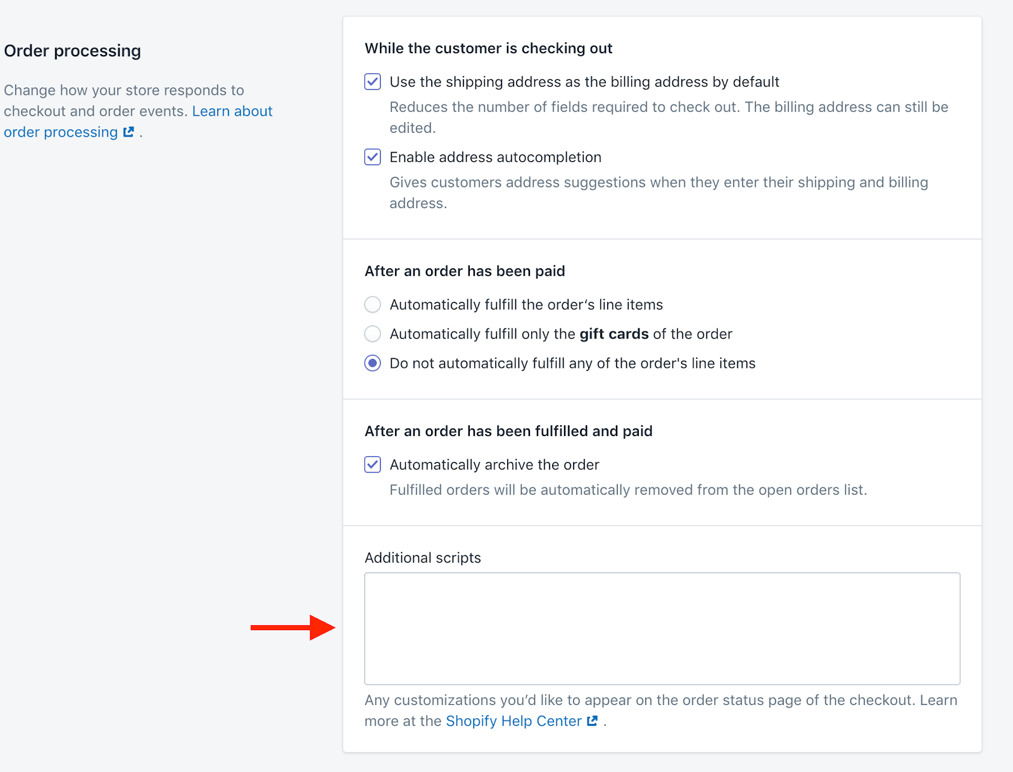Click the Enable address autocompletion label text
The image size is (1013, 772).
(495, 157)
